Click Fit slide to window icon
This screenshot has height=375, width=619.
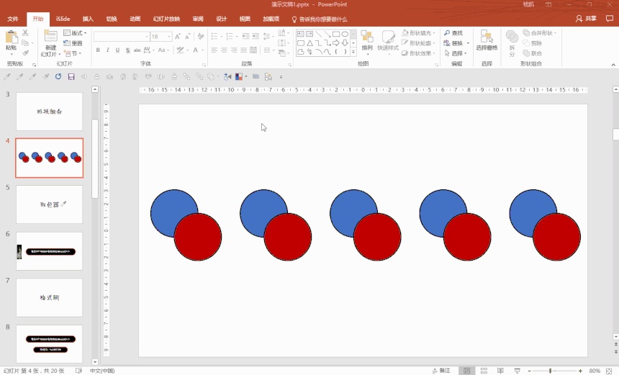pos(610,371)
